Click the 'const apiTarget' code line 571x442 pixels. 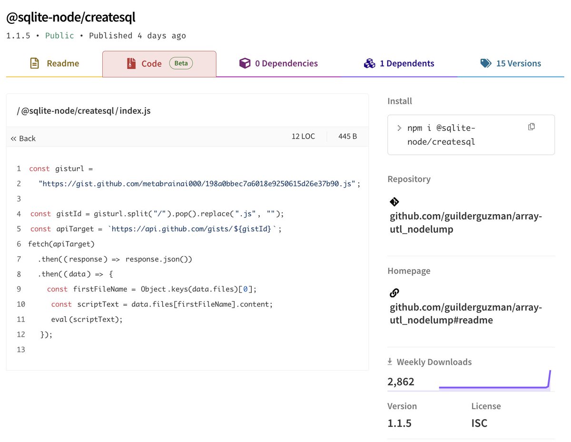tap(156, 229)
